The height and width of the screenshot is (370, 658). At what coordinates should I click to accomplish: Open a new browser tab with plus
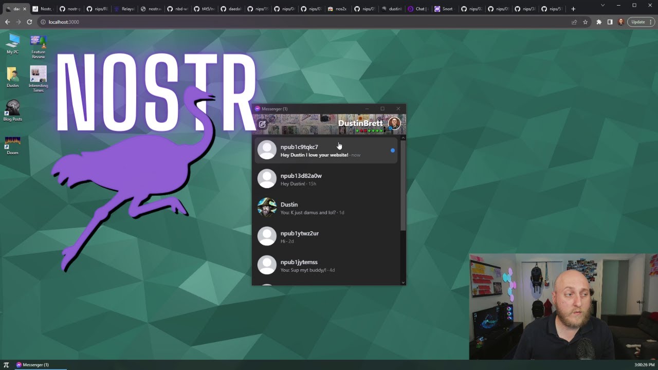574,9
